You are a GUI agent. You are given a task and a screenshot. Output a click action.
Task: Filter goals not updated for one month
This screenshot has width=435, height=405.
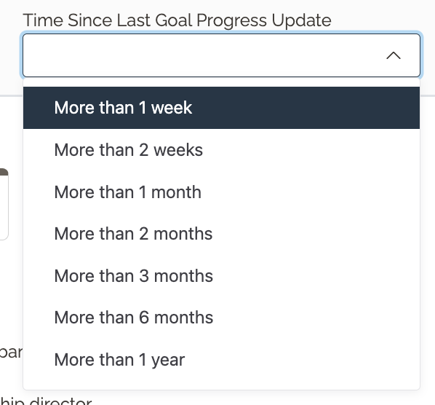221,192
